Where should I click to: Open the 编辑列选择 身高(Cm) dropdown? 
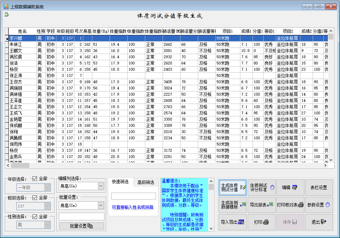coord(101,186)
